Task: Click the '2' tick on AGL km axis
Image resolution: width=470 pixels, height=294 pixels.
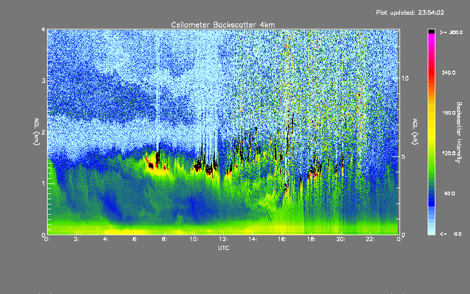Action: (43, 132)
